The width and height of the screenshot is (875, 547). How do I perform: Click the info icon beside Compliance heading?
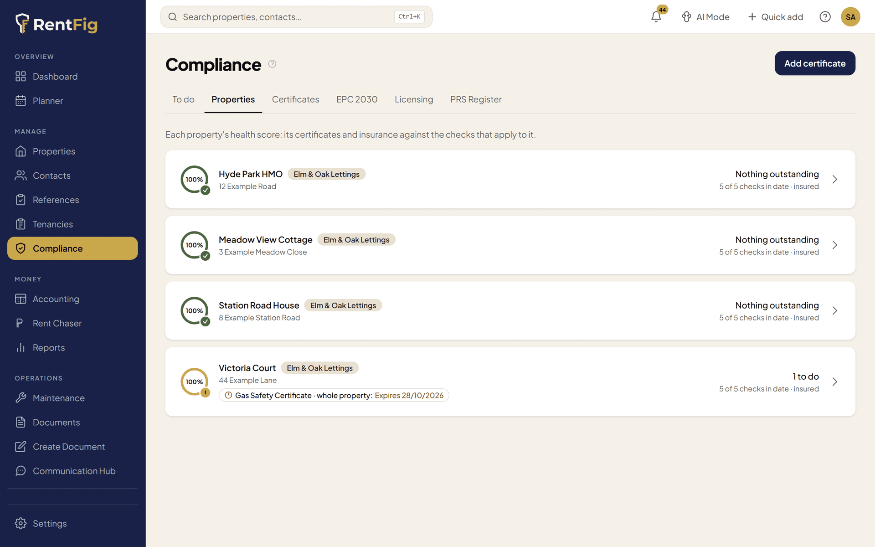272,64
